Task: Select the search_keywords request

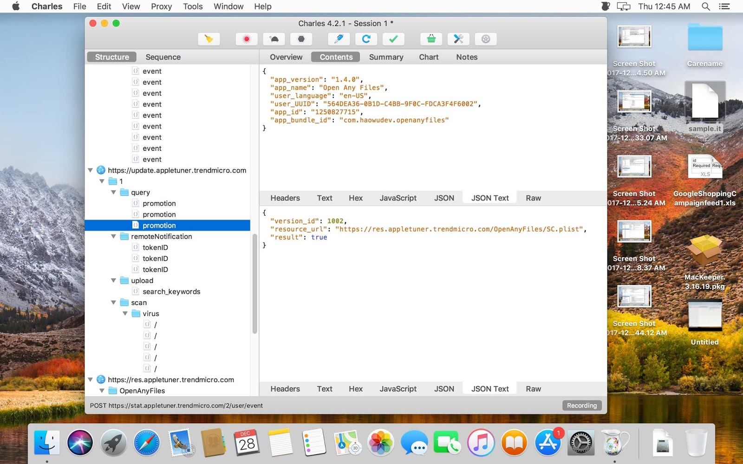Action: [171, 291]
